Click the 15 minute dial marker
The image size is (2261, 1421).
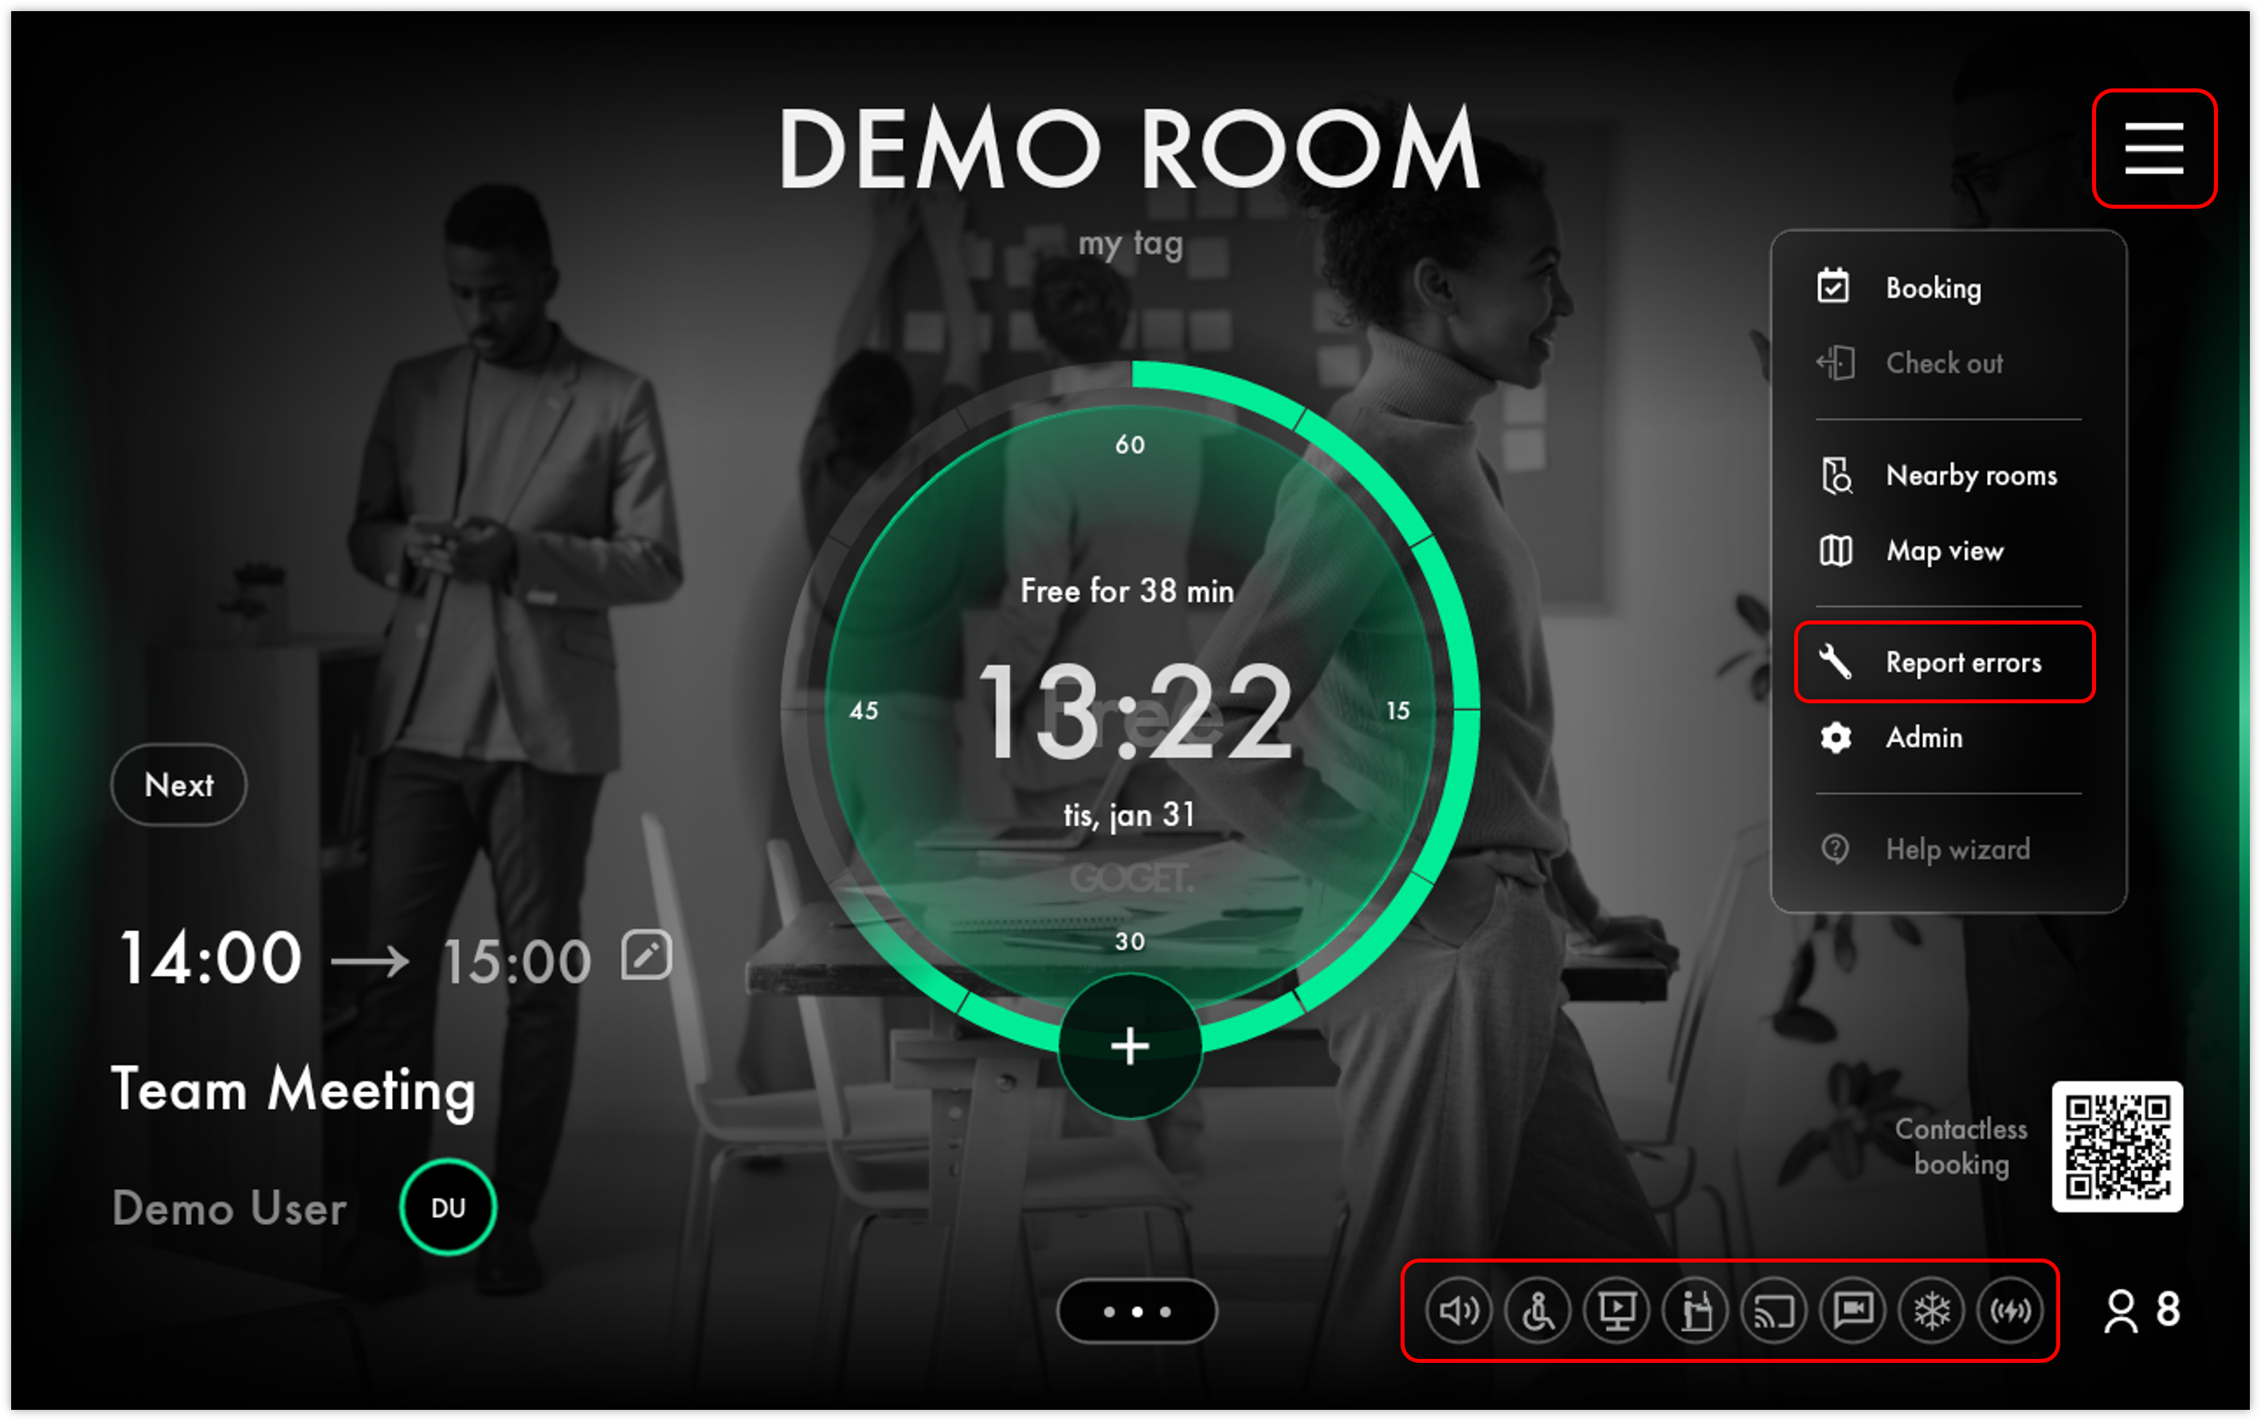tap(1398, 710)
